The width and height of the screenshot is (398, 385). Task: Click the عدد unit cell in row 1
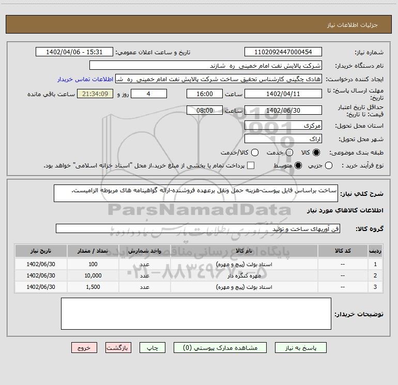point(144,264)
